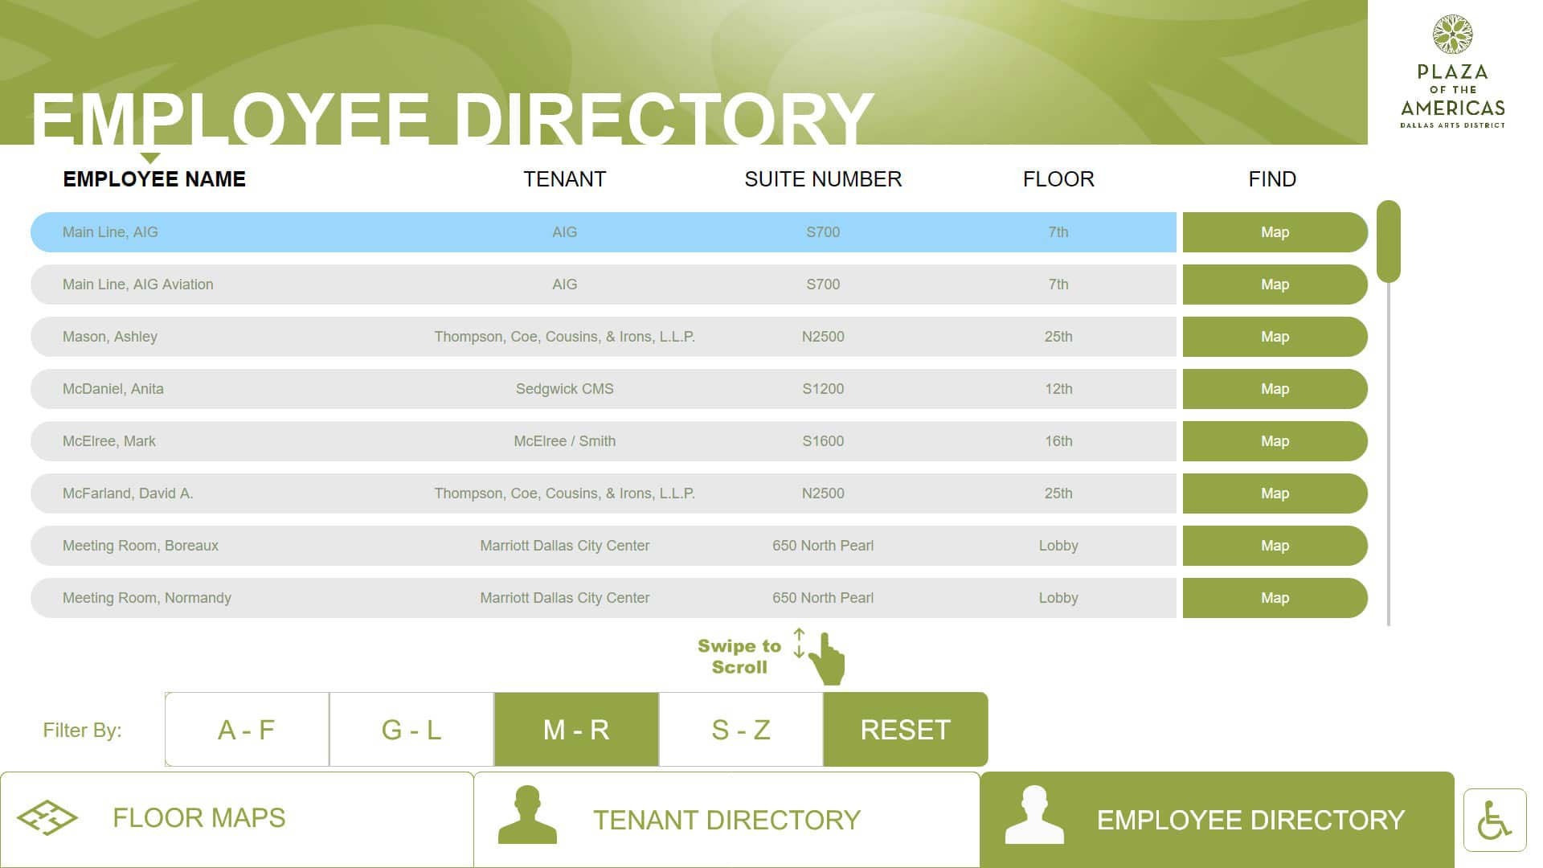
Task: Select employee McDaniel, Anita
Action: [x=604, y=389]
